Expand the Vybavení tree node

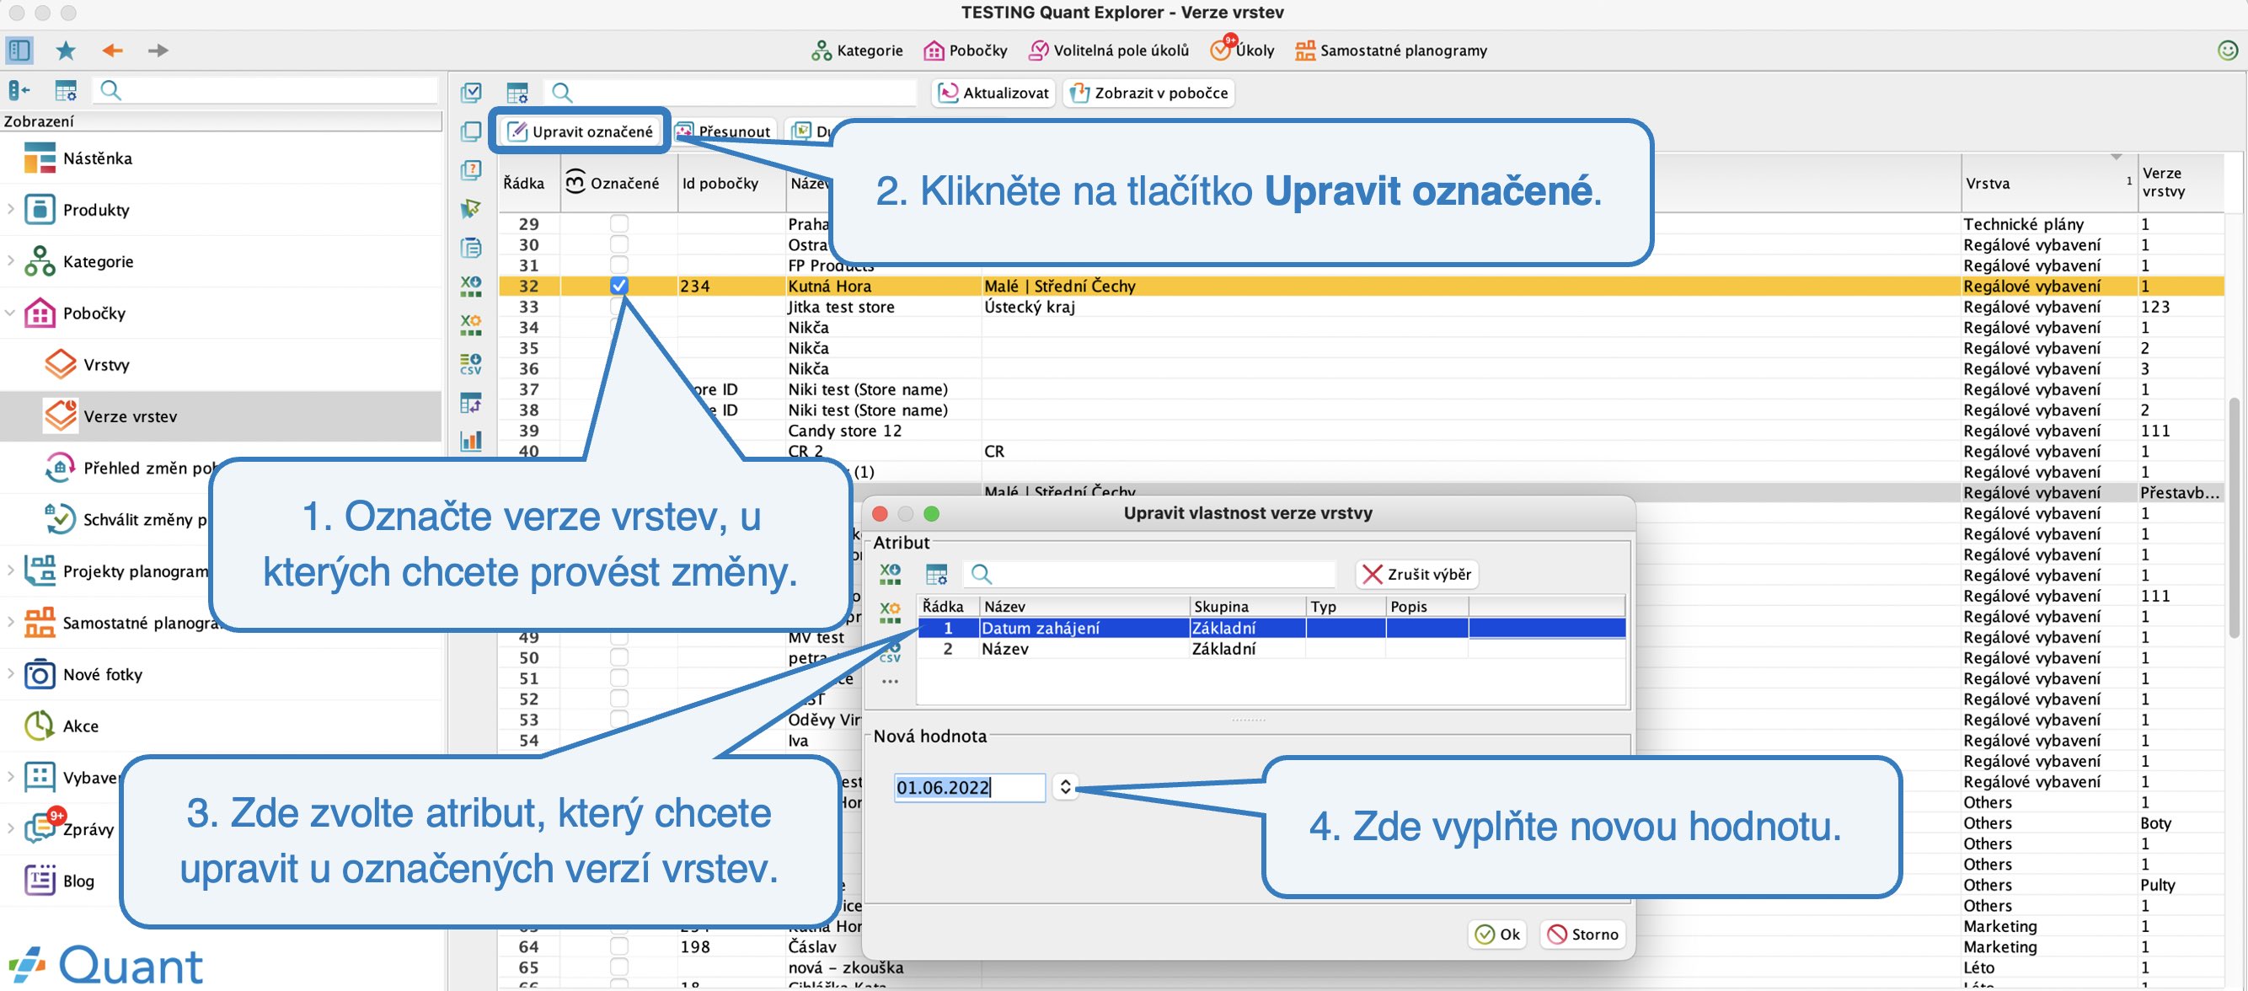[10, 777]
